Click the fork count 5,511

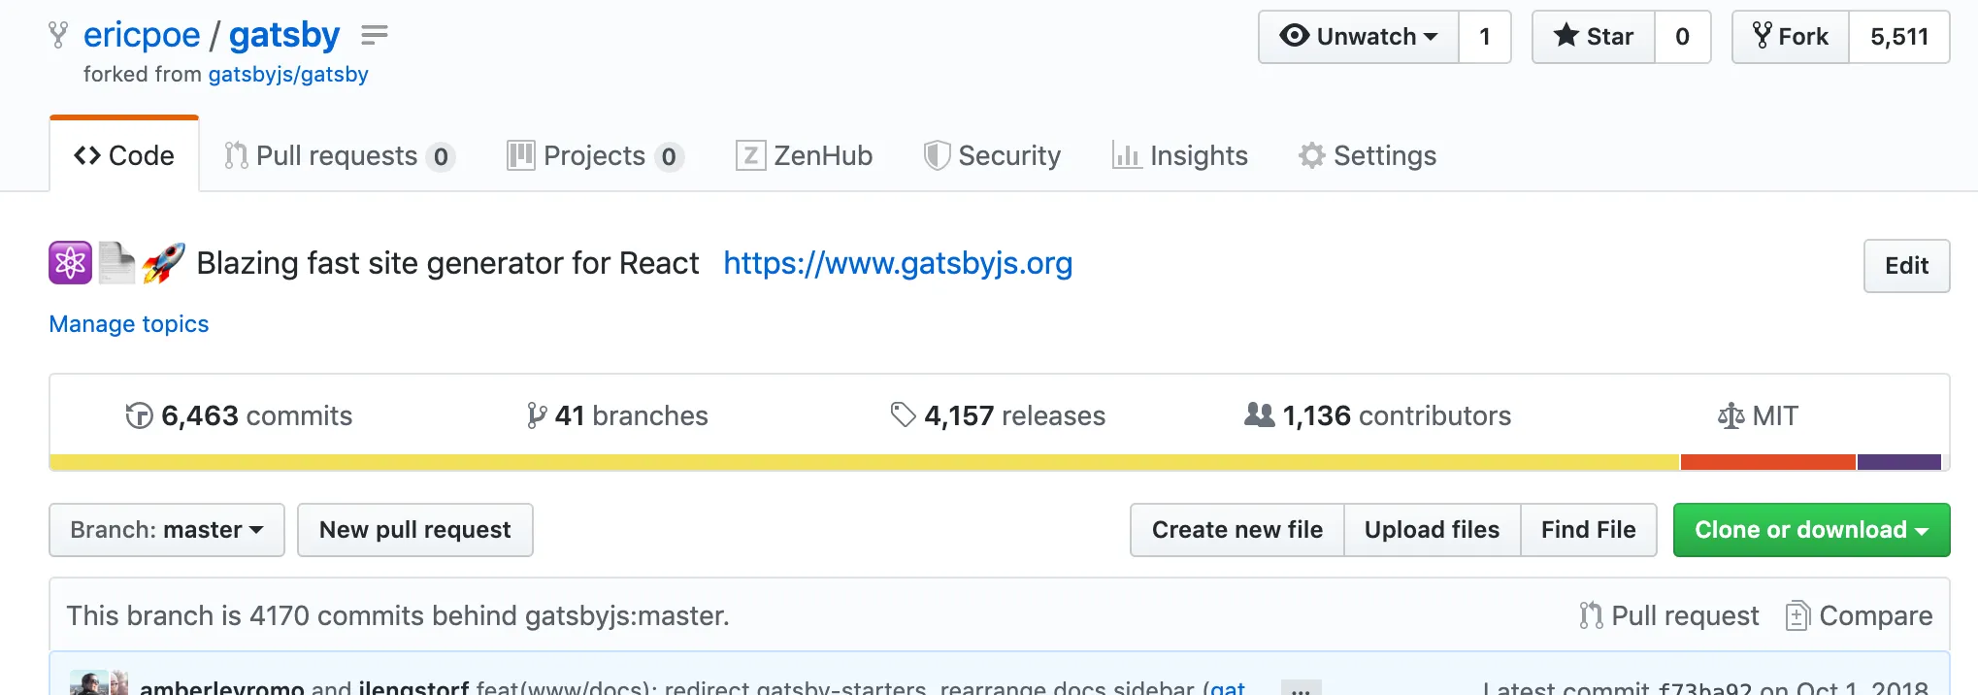coord(1899,37)
